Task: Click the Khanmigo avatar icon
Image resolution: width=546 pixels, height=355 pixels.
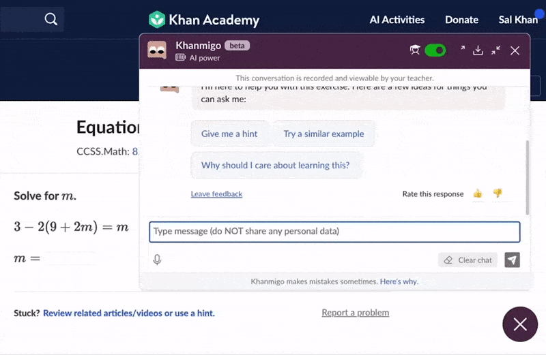Action: 157,50
